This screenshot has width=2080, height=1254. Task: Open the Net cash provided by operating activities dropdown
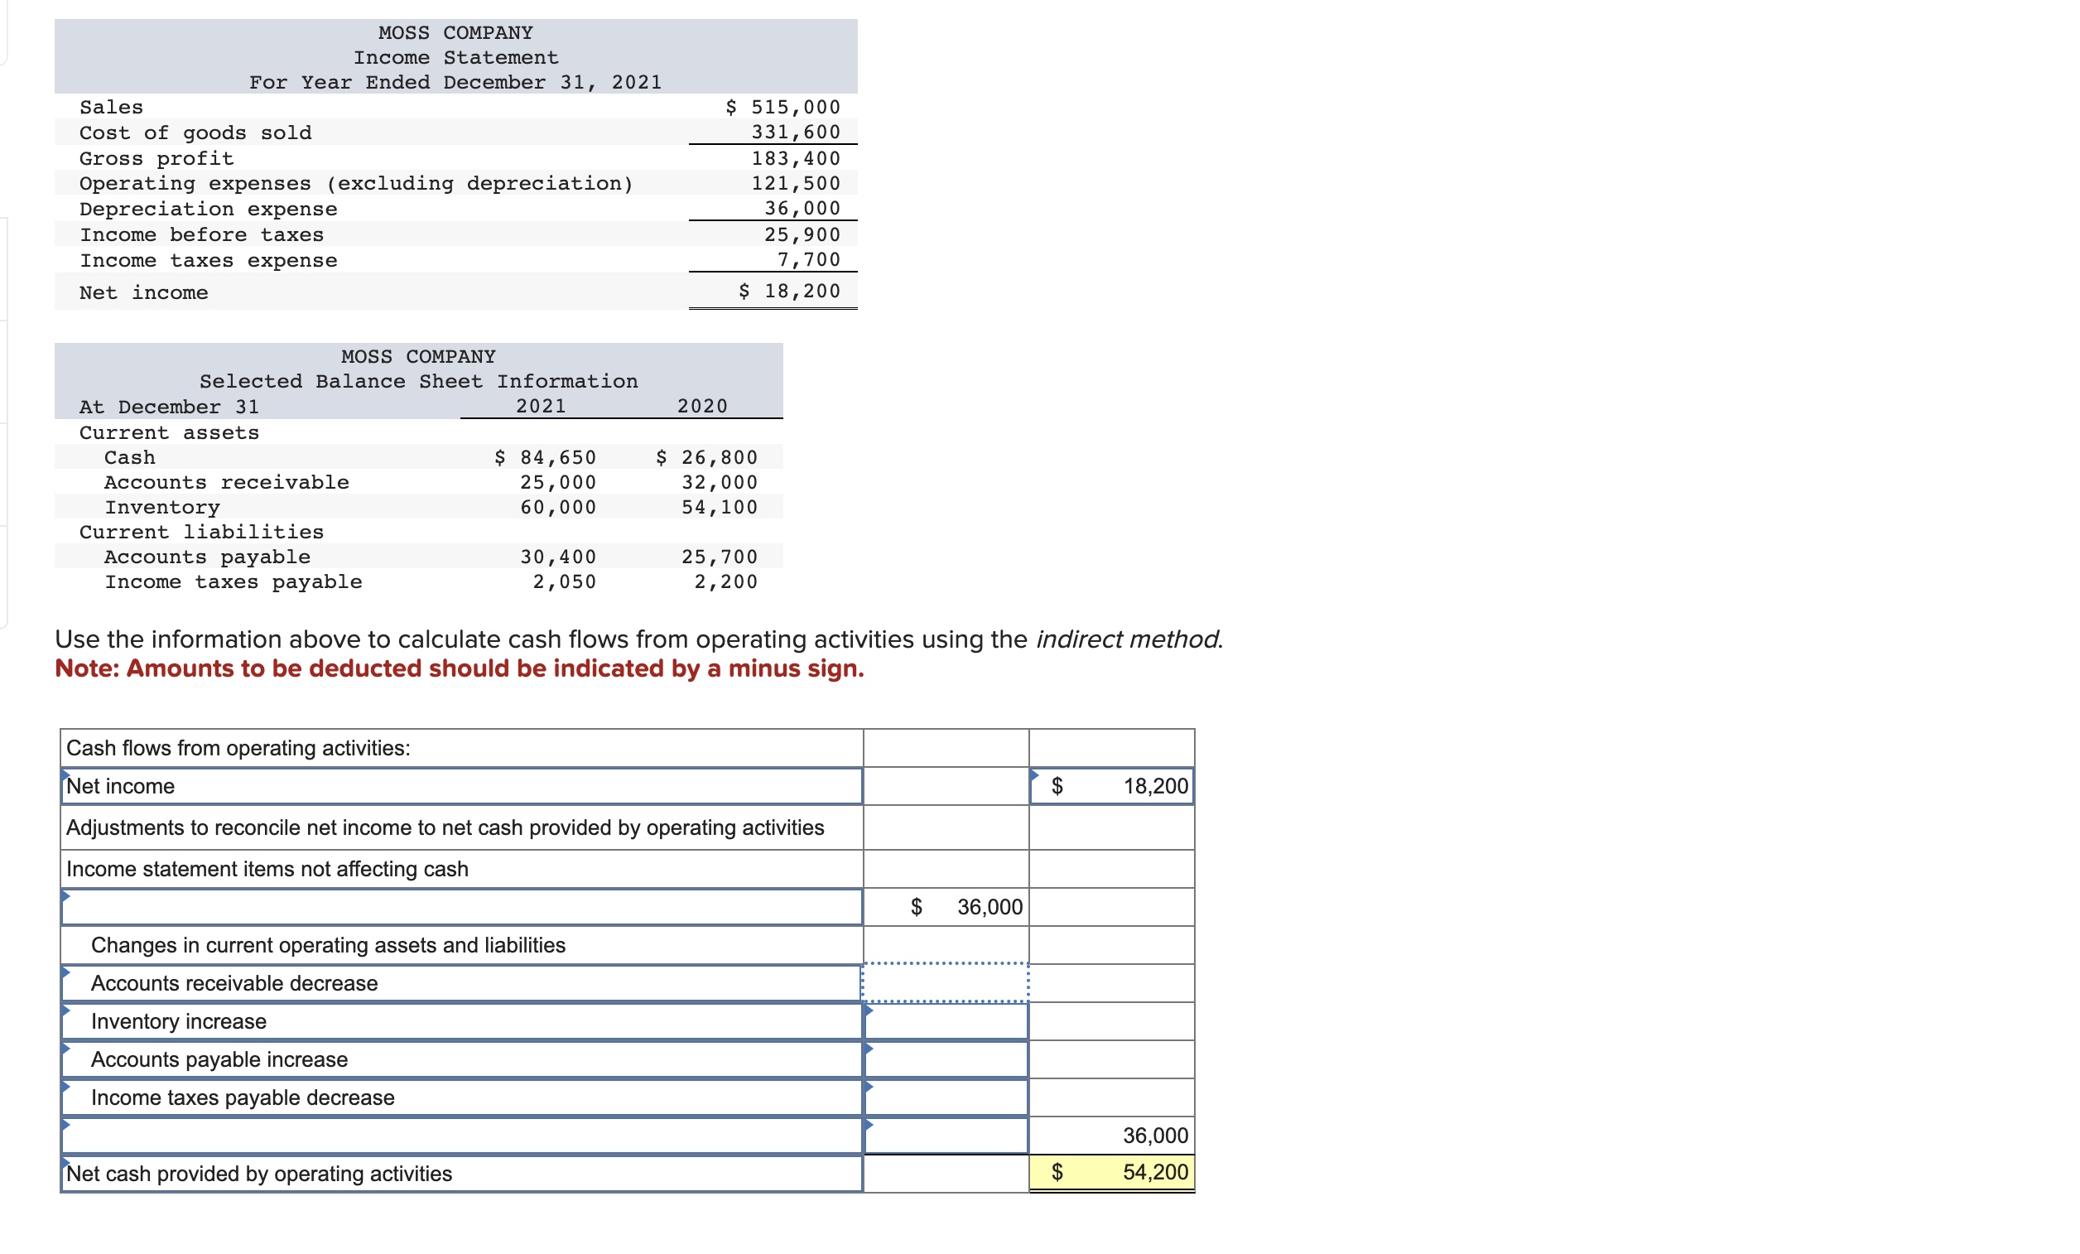tap(462, 1174)
